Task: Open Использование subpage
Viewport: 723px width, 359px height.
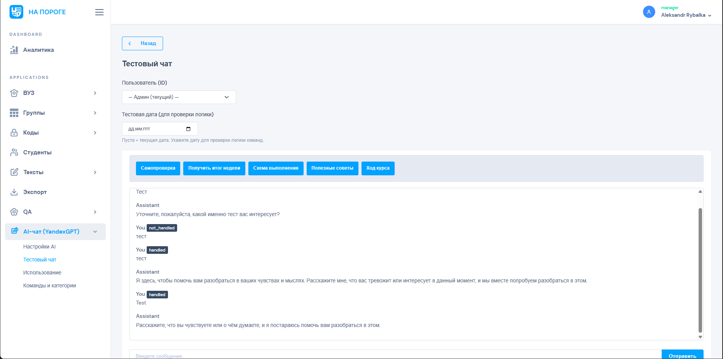Action: pos(42,272)
